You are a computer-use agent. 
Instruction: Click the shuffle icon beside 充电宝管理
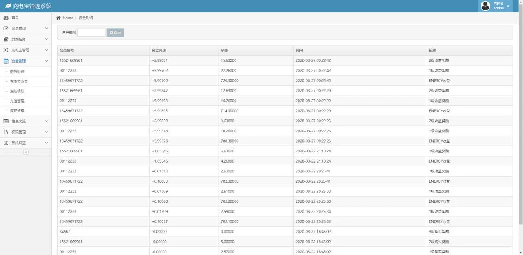click(6, 50)
